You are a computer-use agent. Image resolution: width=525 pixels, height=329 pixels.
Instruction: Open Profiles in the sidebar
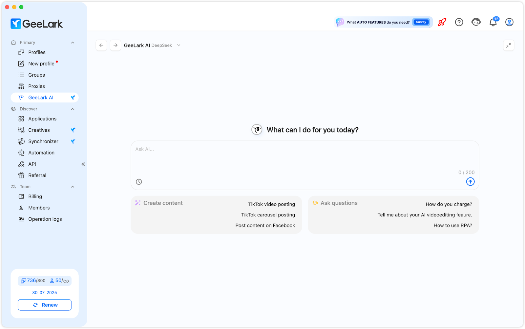45,52
